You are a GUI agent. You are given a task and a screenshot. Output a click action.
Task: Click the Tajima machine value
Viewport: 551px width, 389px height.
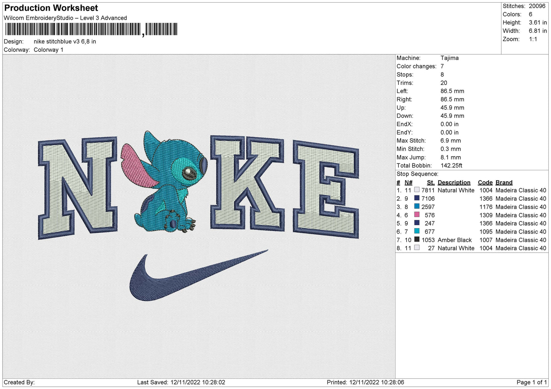point(449,58)
